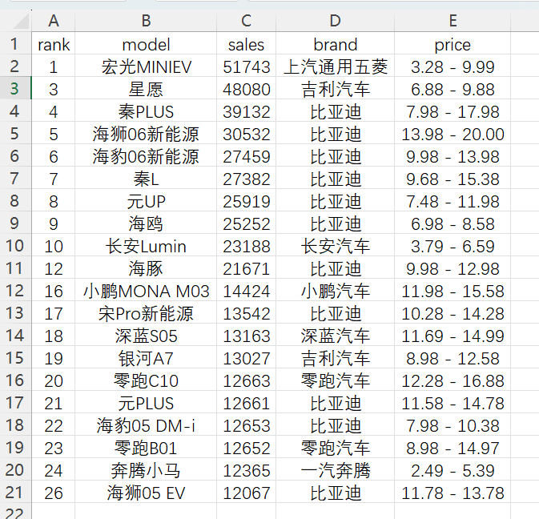Screen dimensions: 539x519
Task: Select brand cell 小鹏汽车
Action: [x=335, y=290]
